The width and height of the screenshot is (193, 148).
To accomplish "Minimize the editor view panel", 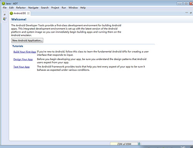I will 186,13.
